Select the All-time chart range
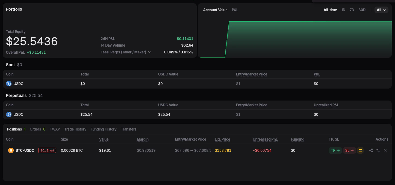 pyautogui.click(x=330, y=10)
